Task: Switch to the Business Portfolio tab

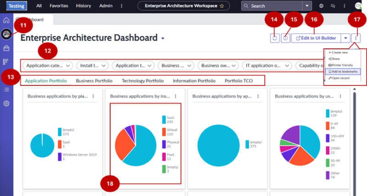Action: [x=94, y=81]
